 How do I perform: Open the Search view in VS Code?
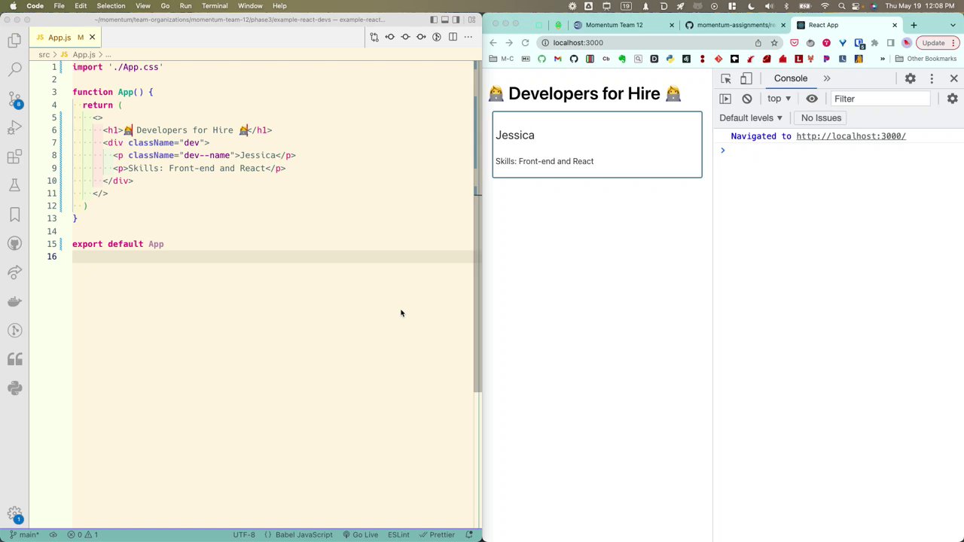pos(14,70)
